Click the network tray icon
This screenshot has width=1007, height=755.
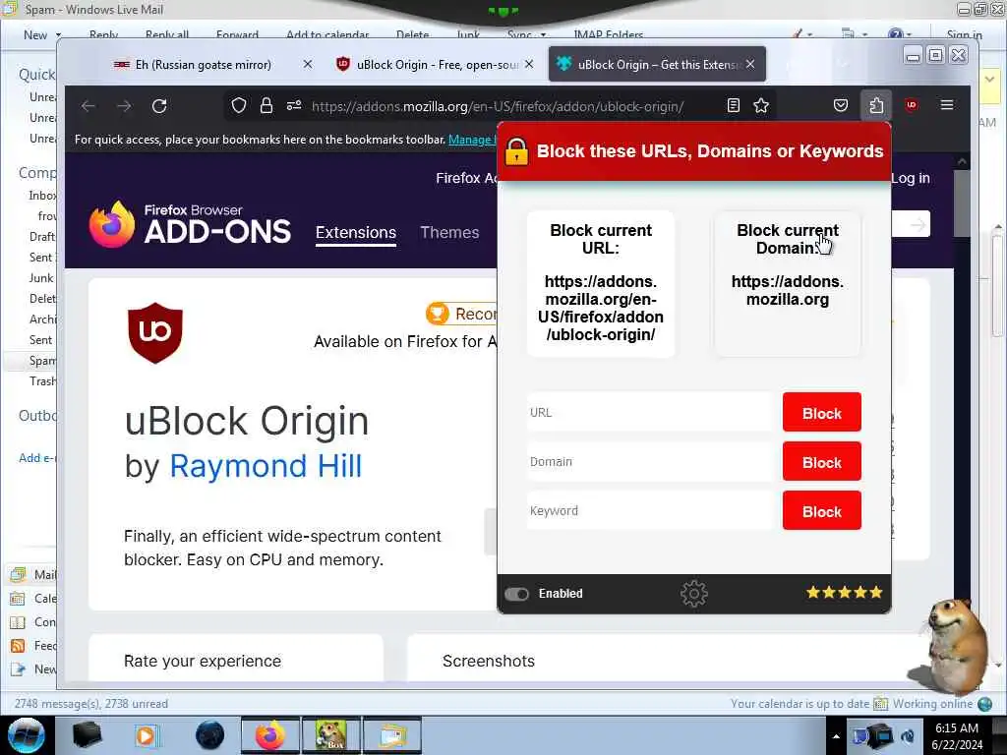coord(860,735)
